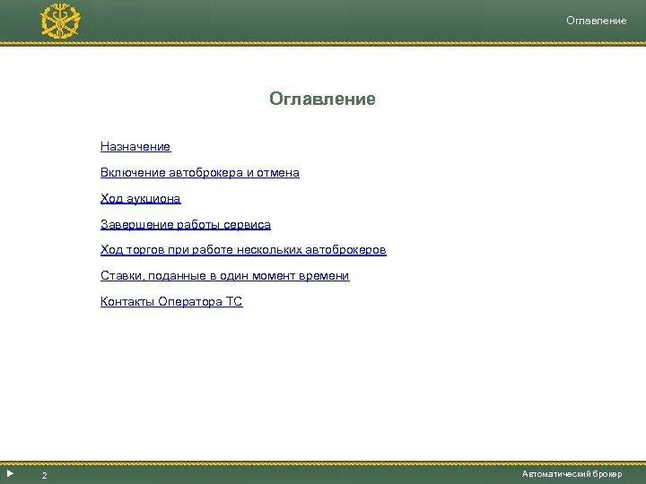Open Ставки, поданные в один момент времени

coord(225,276)
